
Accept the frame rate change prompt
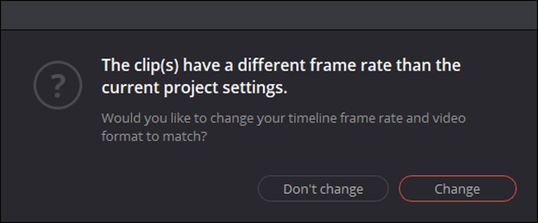pos(457,189)
